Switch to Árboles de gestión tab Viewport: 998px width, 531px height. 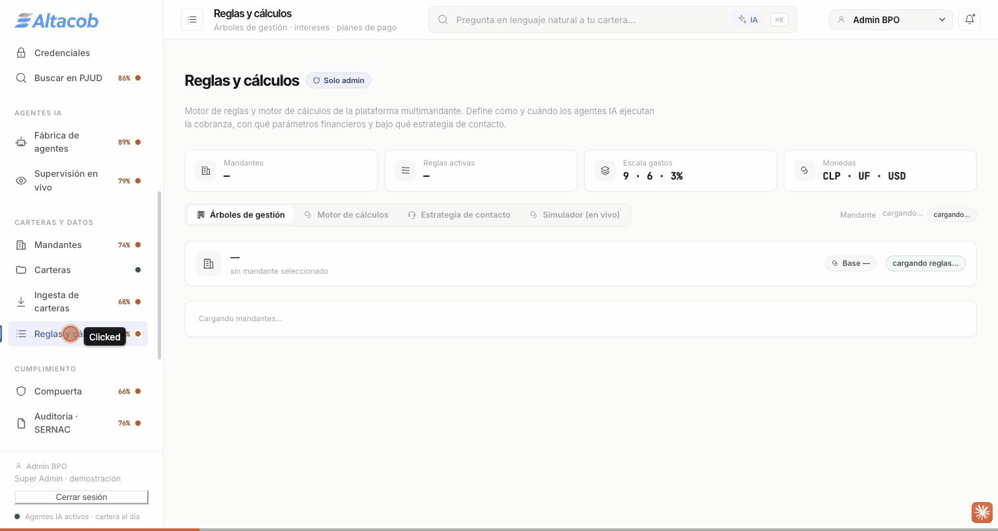tap(241, 214)
